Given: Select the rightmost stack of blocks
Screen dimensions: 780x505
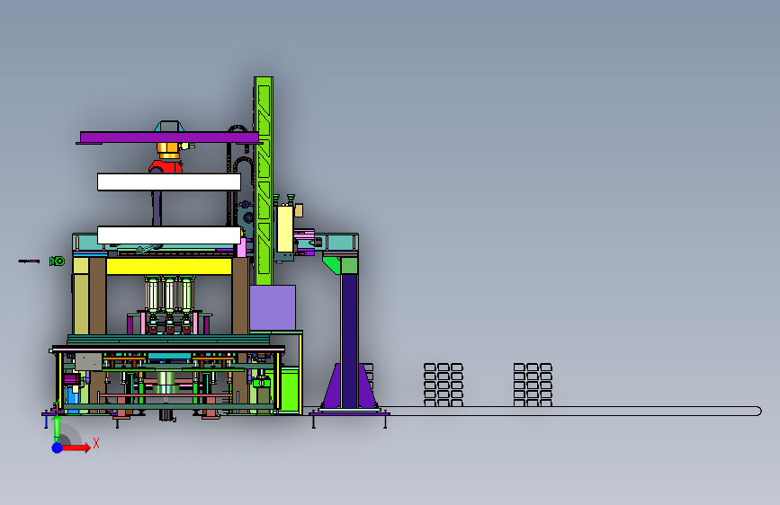Looking at the screenshot, I should pyautogui.click(x=533, y=385).
